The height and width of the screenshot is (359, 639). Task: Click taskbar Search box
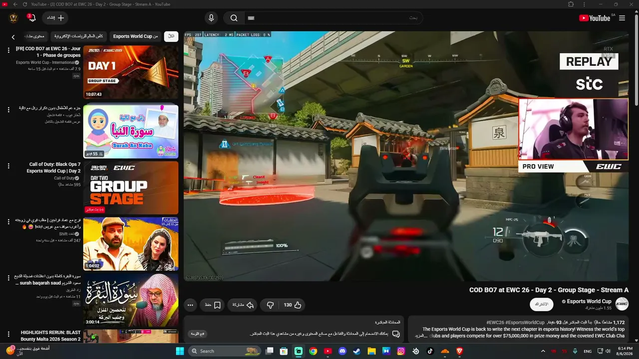click(225, 351)
